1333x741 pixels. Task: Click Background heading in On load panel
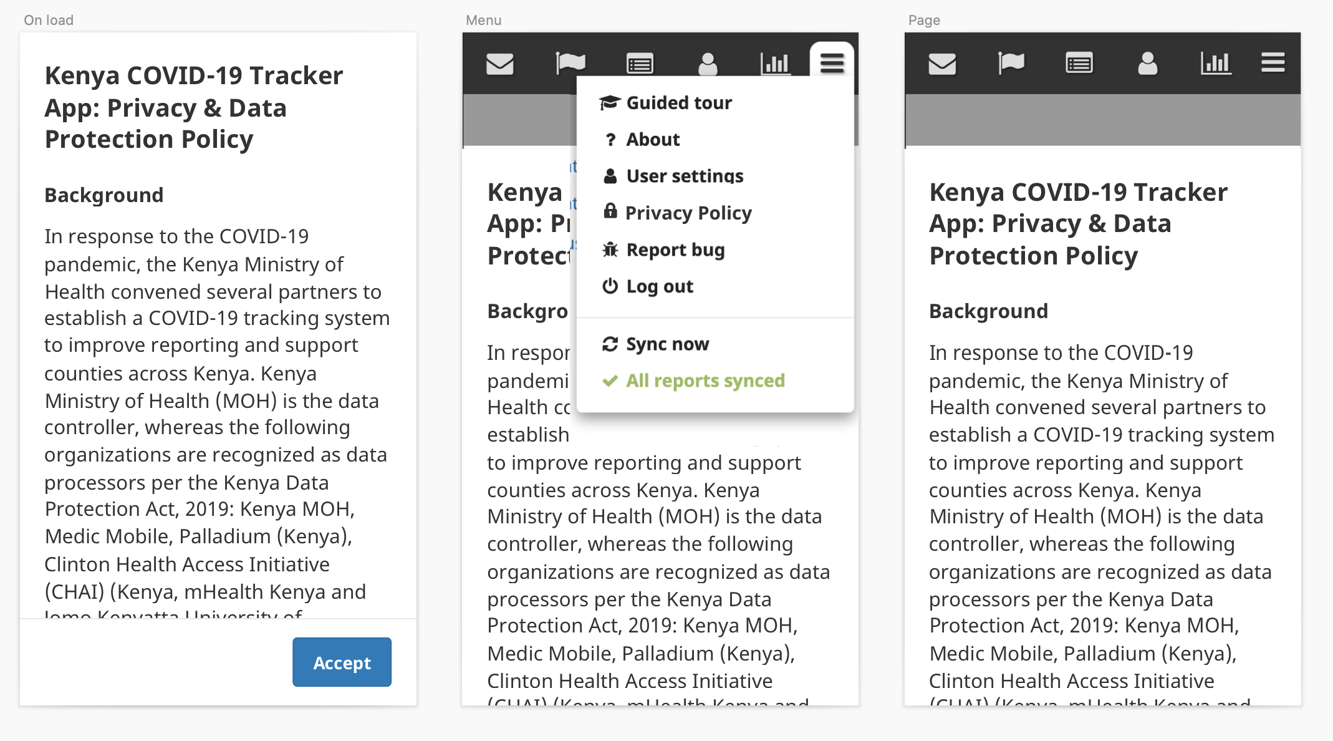pos(104,195)
